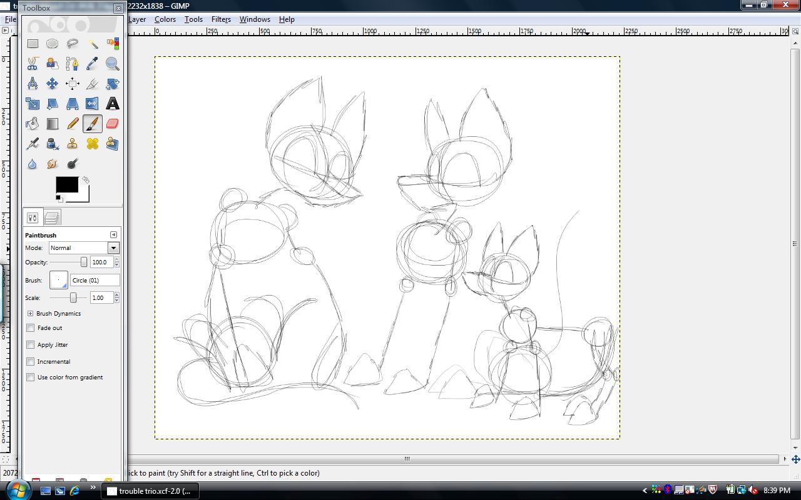This screenshot has width=801, height=500.
Task: Select the Shear tool
Action: coord(53,104)
